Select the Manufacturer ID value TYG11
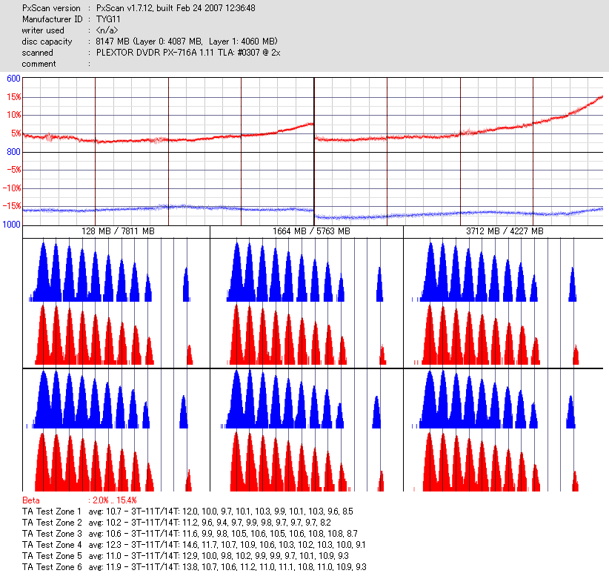The image size is (609, 576). (x=108, y=19)
